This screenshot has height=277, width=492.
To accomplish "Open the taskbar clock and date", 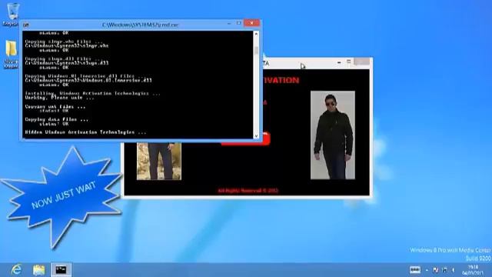I will click(x=474, y=270).
